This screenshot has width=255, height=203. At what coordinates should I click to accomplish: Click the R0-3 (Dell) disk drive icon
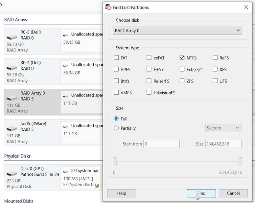[12, 37]
